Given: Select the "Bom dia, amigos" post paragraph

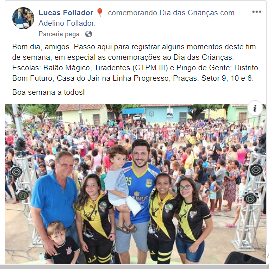Looking at the screenshot, I should click(135, 62).
